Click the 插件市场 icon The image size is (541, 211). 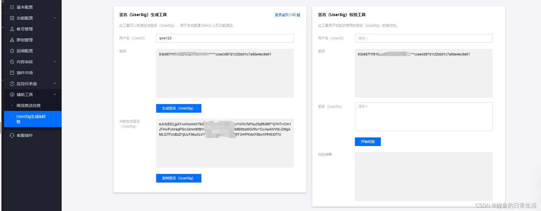pyautogui.click(x=12, y=73)
